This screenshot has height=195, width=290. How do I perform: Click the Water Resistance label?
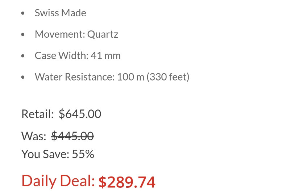[75, 77]
